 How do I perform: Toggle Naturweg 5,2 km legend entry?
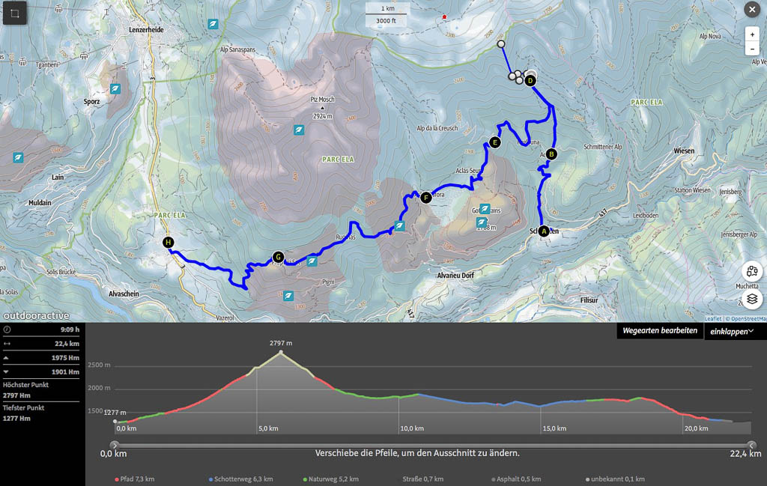[330, 479]
